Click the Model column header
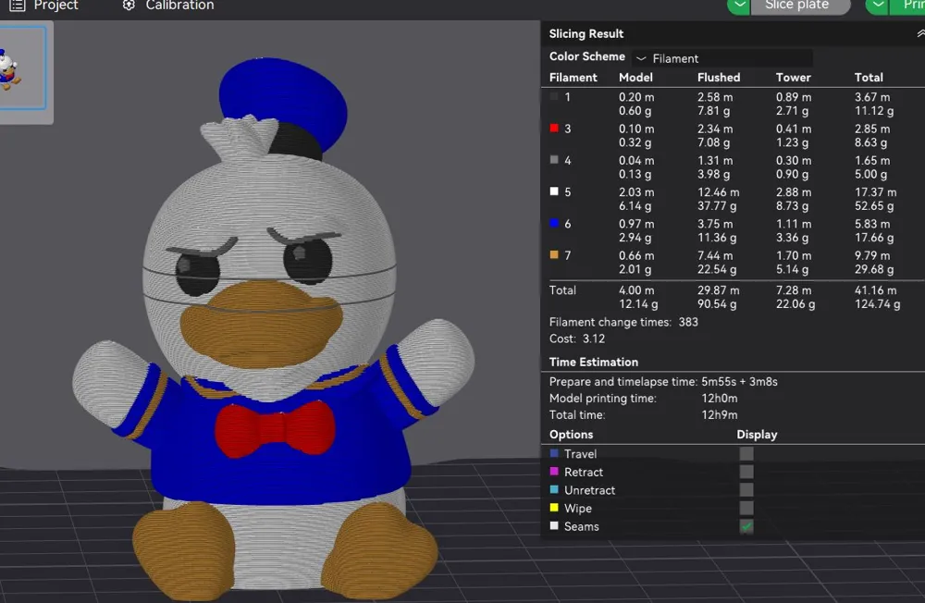925x603 pixels. pyautogui.click(x=635, y=78)
